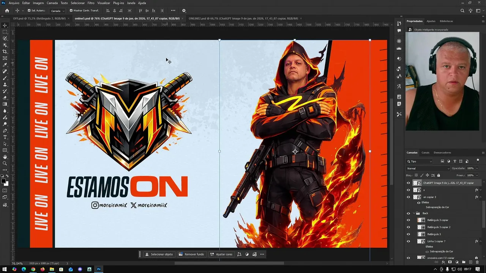Select the Clone Stamp tool
The height and width of the screenshot is (273, 486).
click(5, 85)
